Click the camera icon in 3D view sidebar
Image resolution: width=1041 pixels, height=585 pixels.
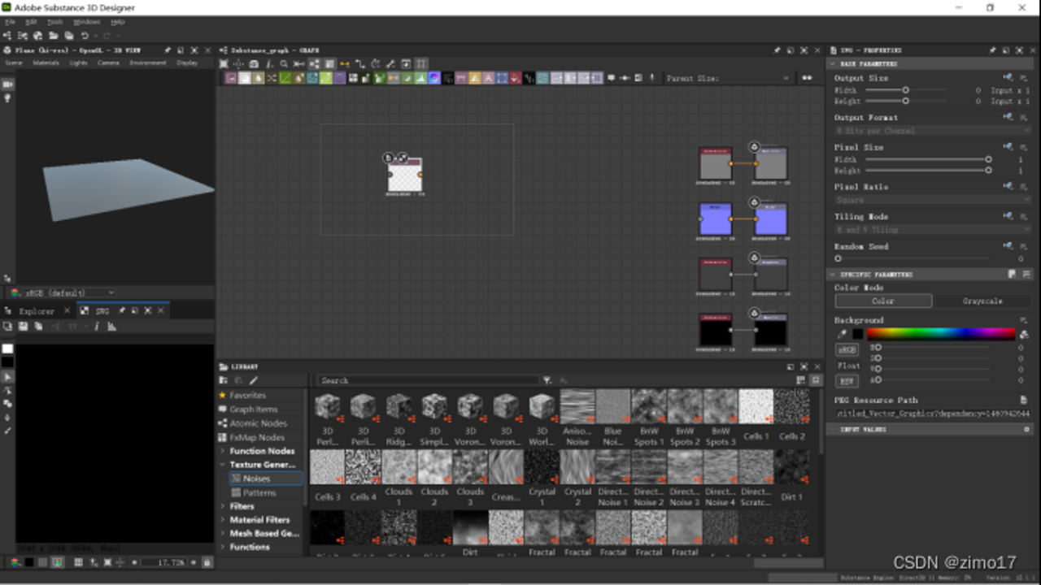pyautogui.click(x=7, y=84)
